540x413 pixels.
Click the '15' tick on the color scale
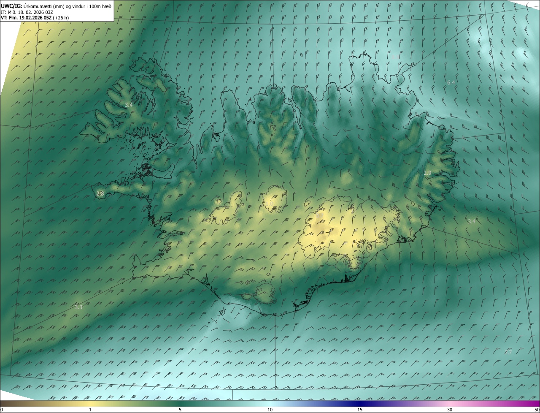360,410
